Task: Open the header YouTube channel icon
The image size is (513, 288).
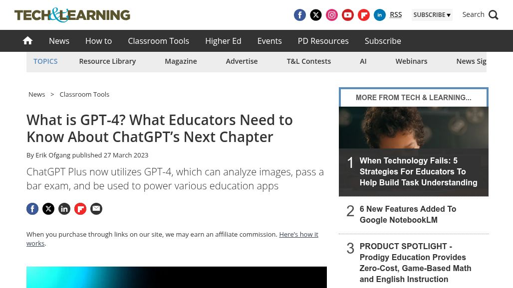Action: tap(348, 15)
